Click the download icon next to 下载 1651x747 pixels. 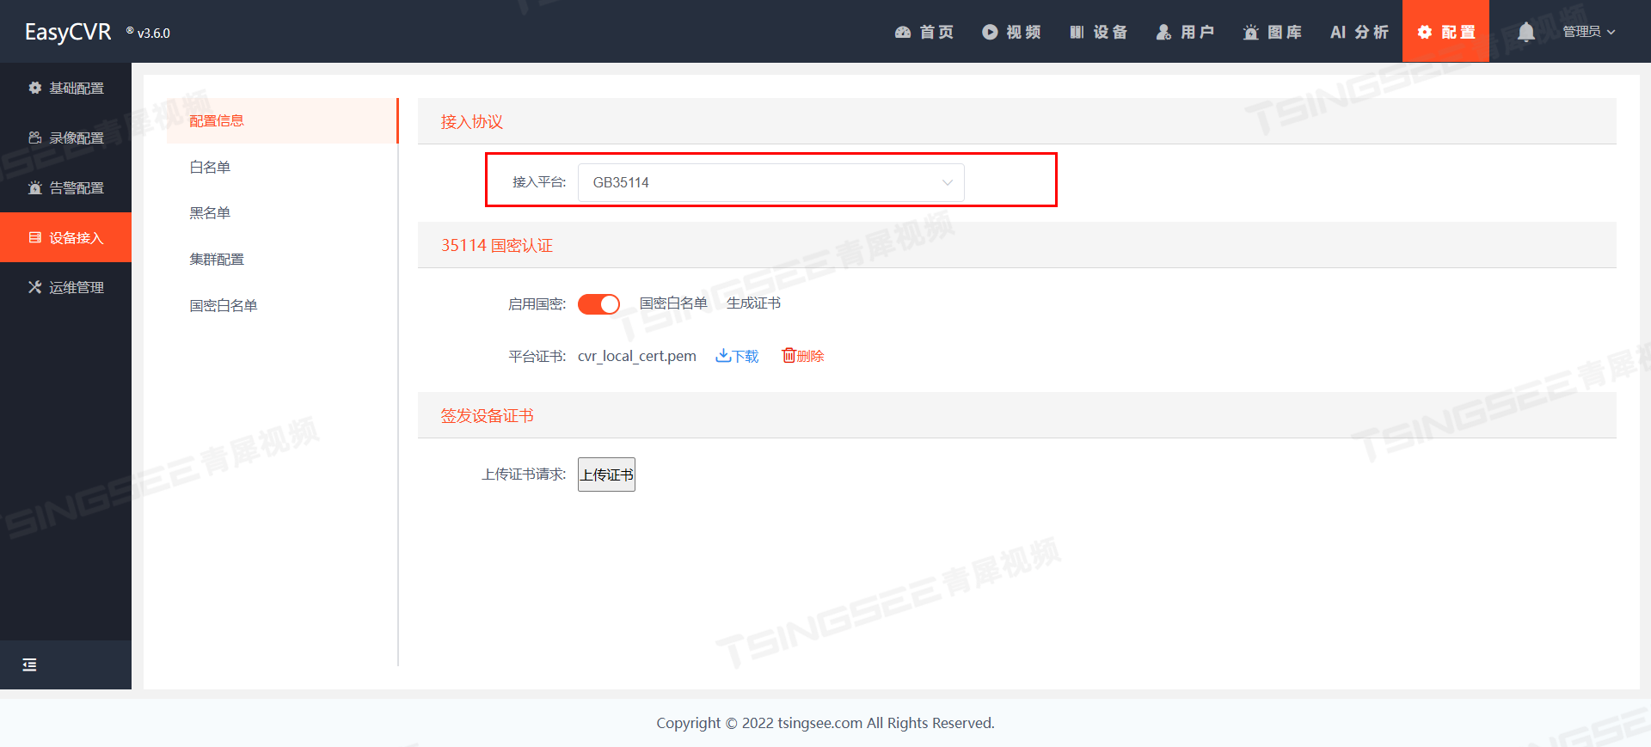point(723,355)
